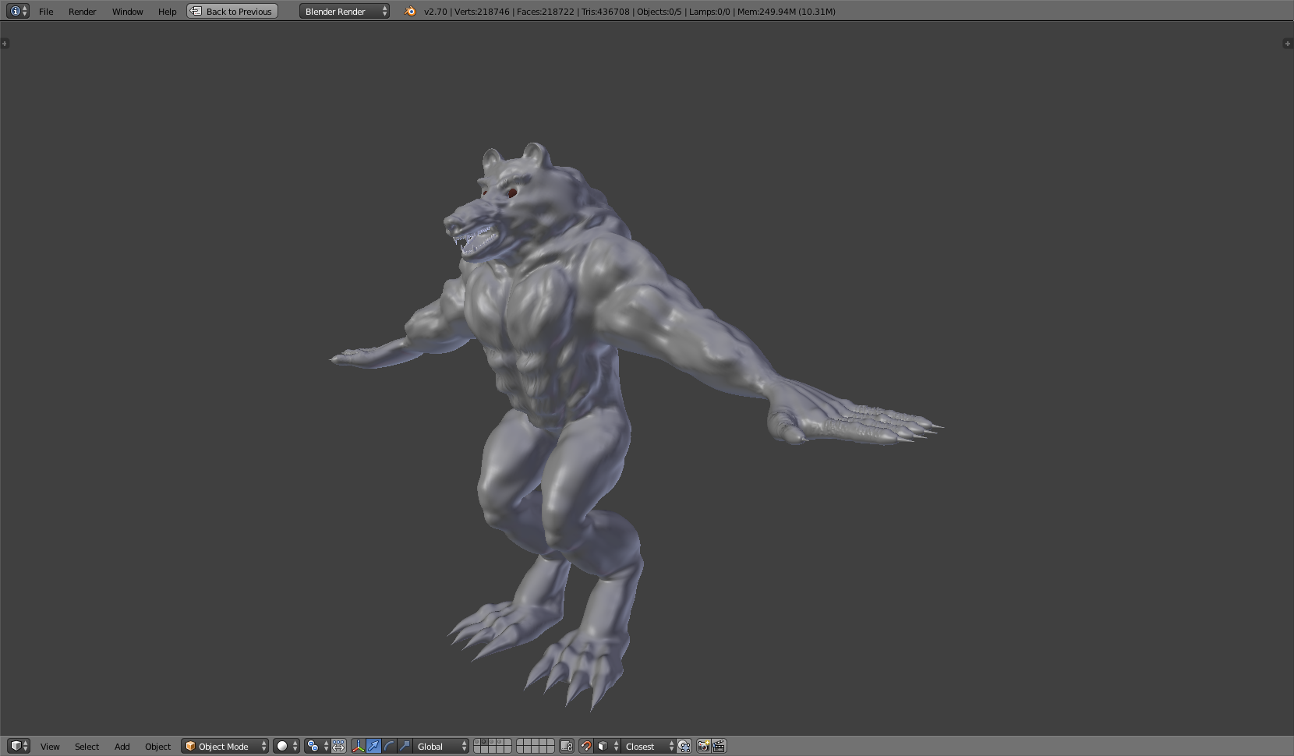
Task: Toggle snap during transform magnet icon
Action: point(586,746)
